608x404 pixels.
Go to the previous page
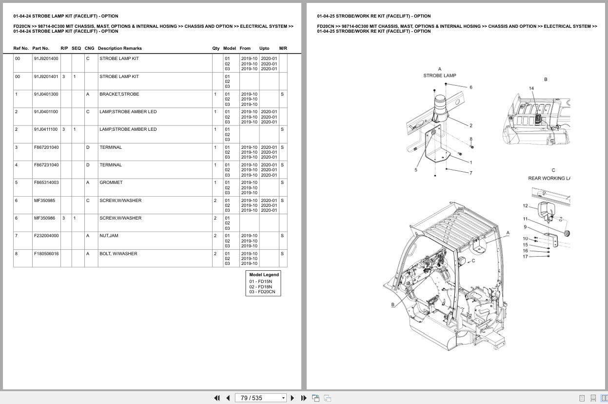pos(228,398)
